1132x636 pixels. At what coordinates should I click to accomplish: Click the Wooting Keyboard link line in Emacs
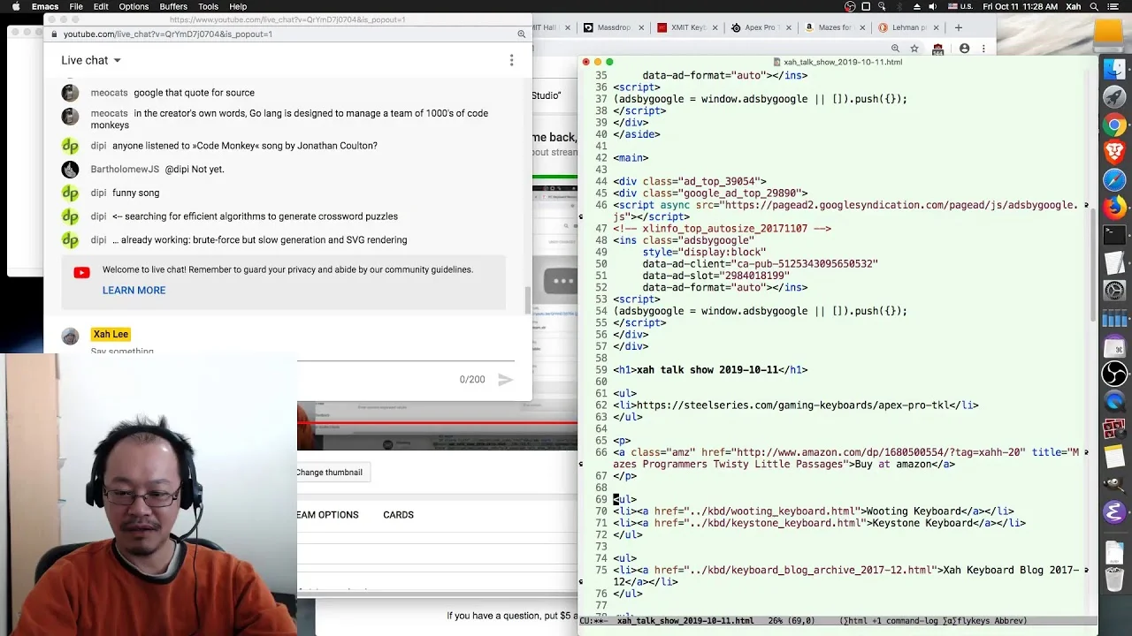(814, 511)
